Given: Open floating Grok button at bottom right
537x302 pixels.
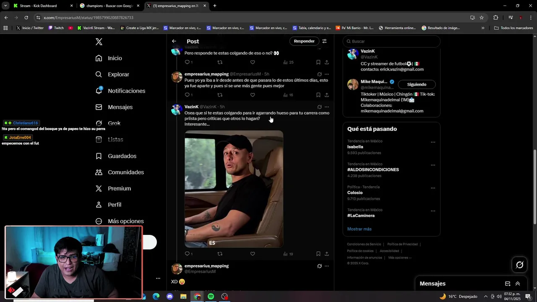Looking at the screenshot, I should point(520,265).
